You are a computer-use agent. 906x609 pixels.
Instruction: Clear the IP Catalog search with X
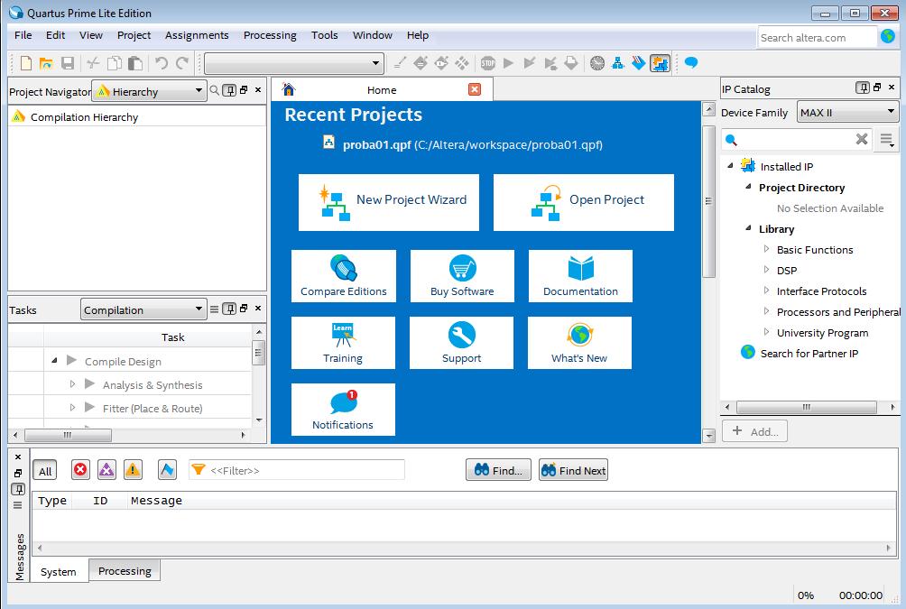[862, 139]
